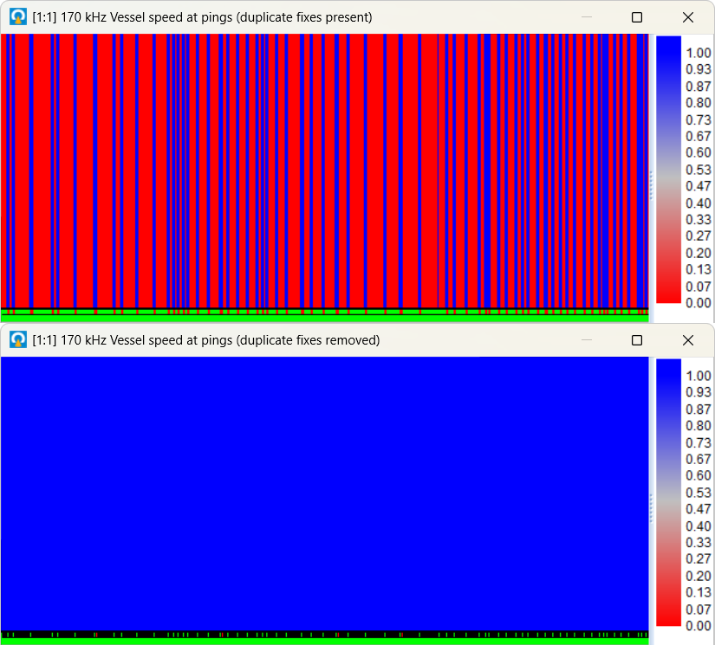Click the 0.13 legend label in the bottom window
Viewport: 715px width, 645px height.
pyautogui.click(x=699, y=592)
